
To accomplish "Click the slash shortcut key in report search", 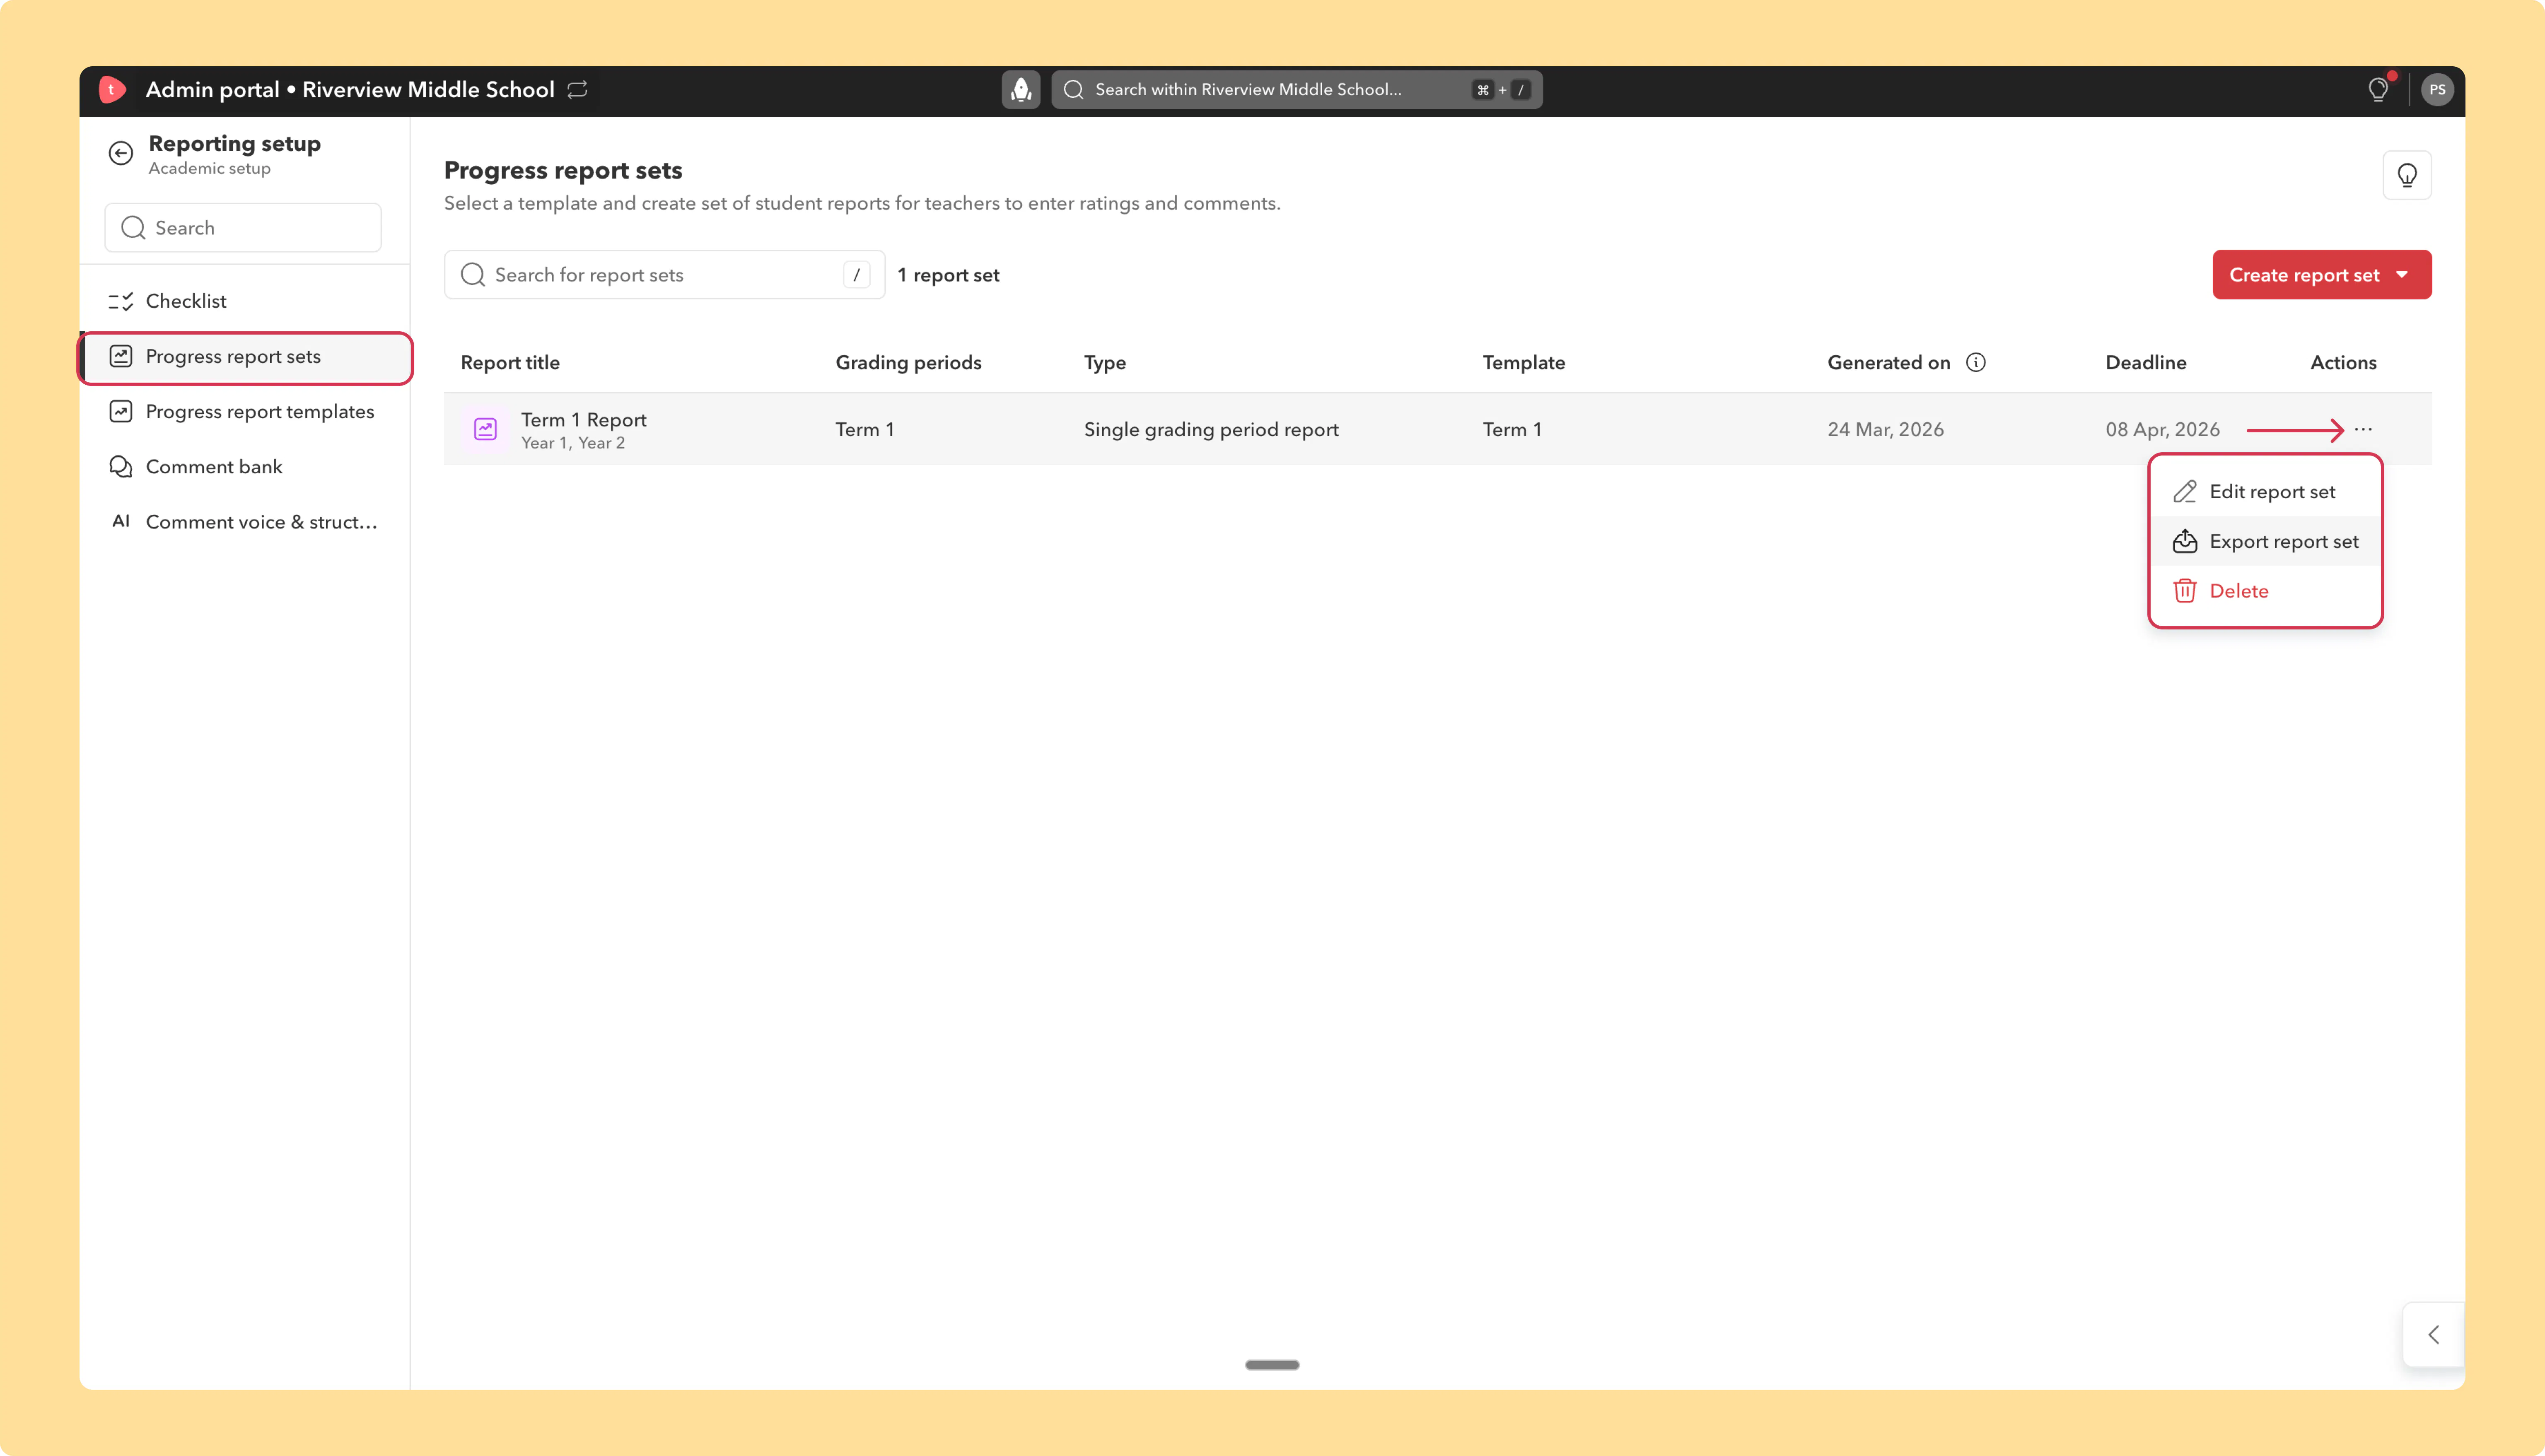I will (x=857, y=275).
